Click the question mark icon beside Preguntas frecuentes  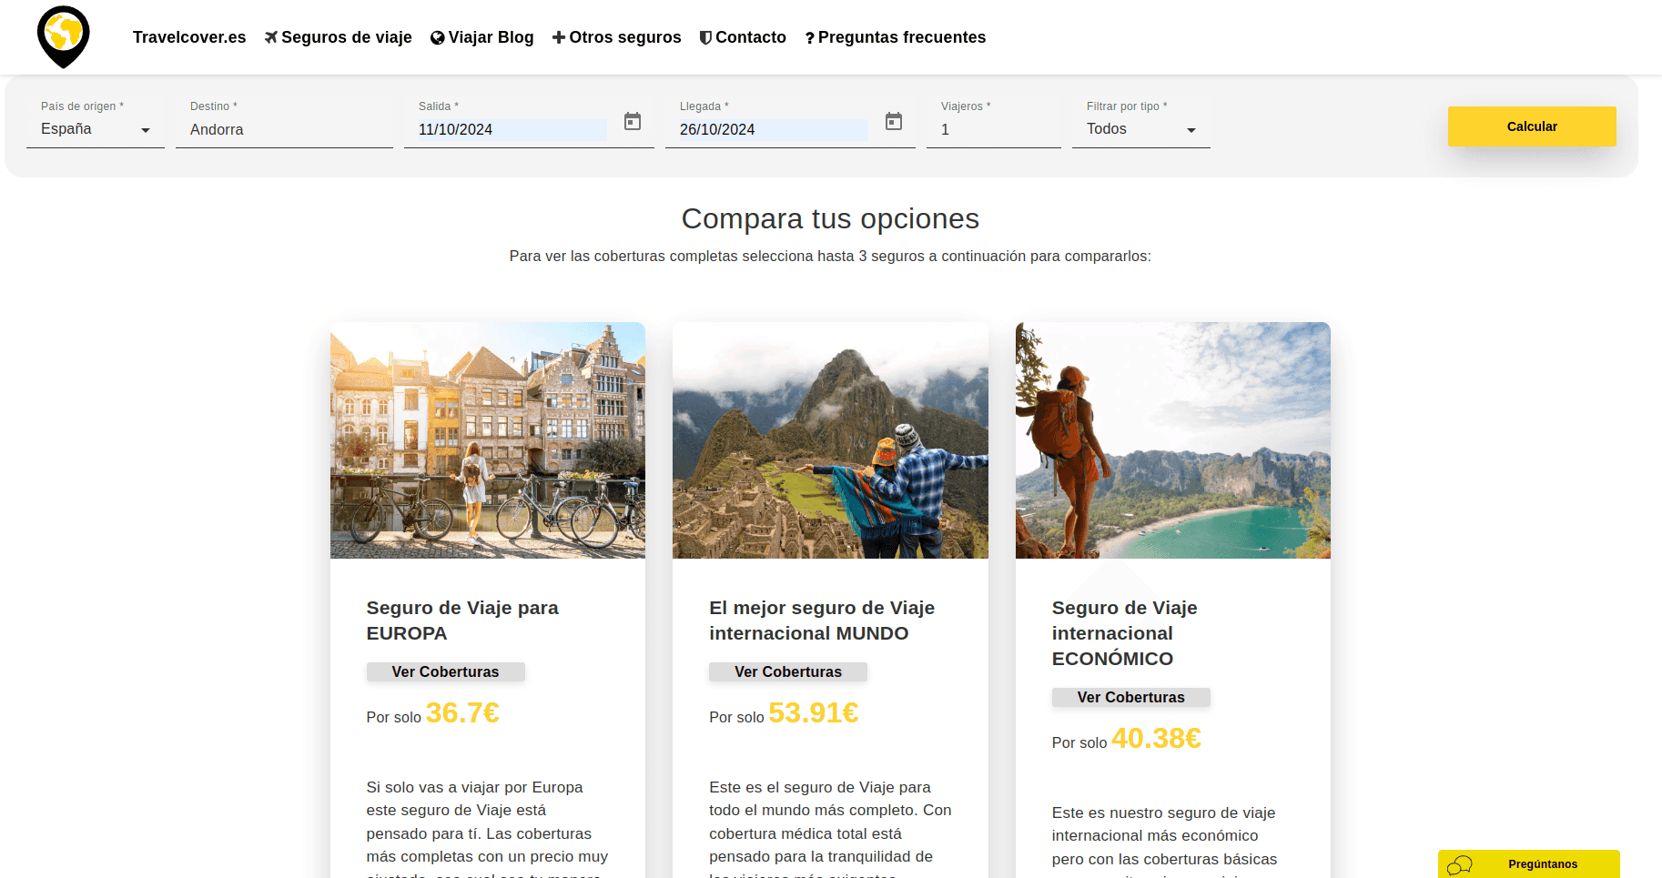click(809, 38)
